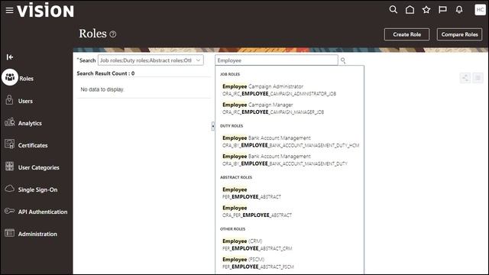Open Users menu label

point(25,101)
